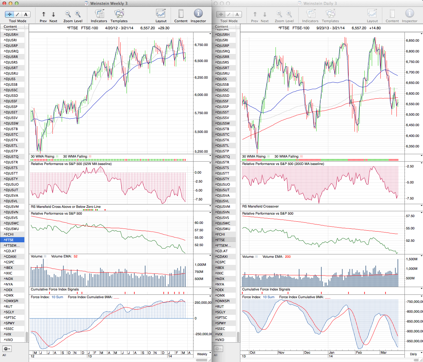Click the Next symbol arrow in Weekly window
The width and height of the screenshot is (423, 362).
pos(53,14)
